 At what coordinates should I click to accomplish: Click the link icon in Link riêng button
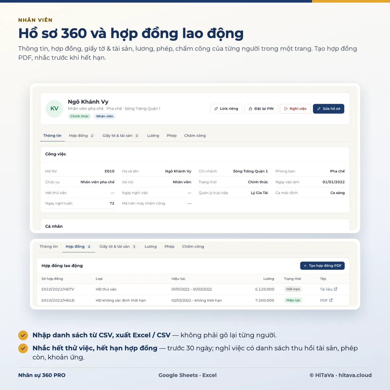coord(216,109)
